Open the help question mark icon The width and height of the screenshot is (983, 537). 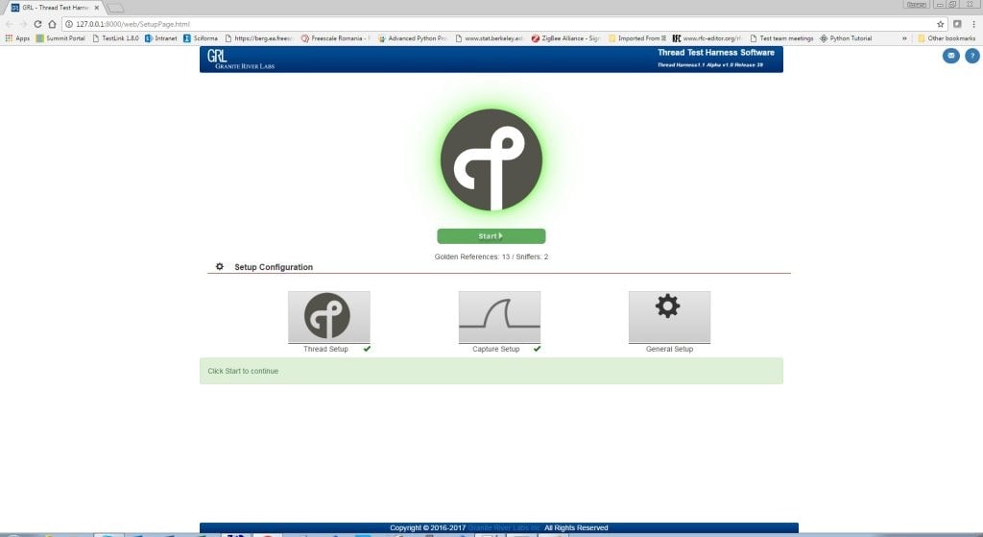971,56
